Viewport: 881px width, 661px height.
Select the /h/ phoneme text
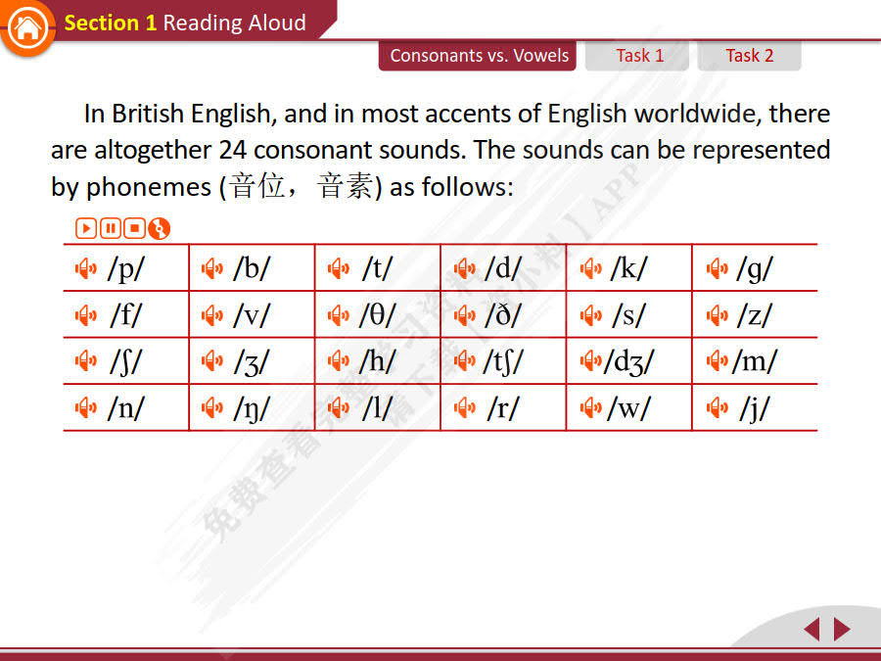tap(378, 361)
